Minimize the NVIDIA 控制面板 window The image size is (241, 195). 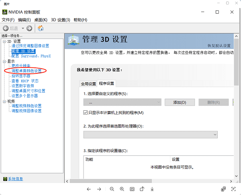click(x=203, y=12)
